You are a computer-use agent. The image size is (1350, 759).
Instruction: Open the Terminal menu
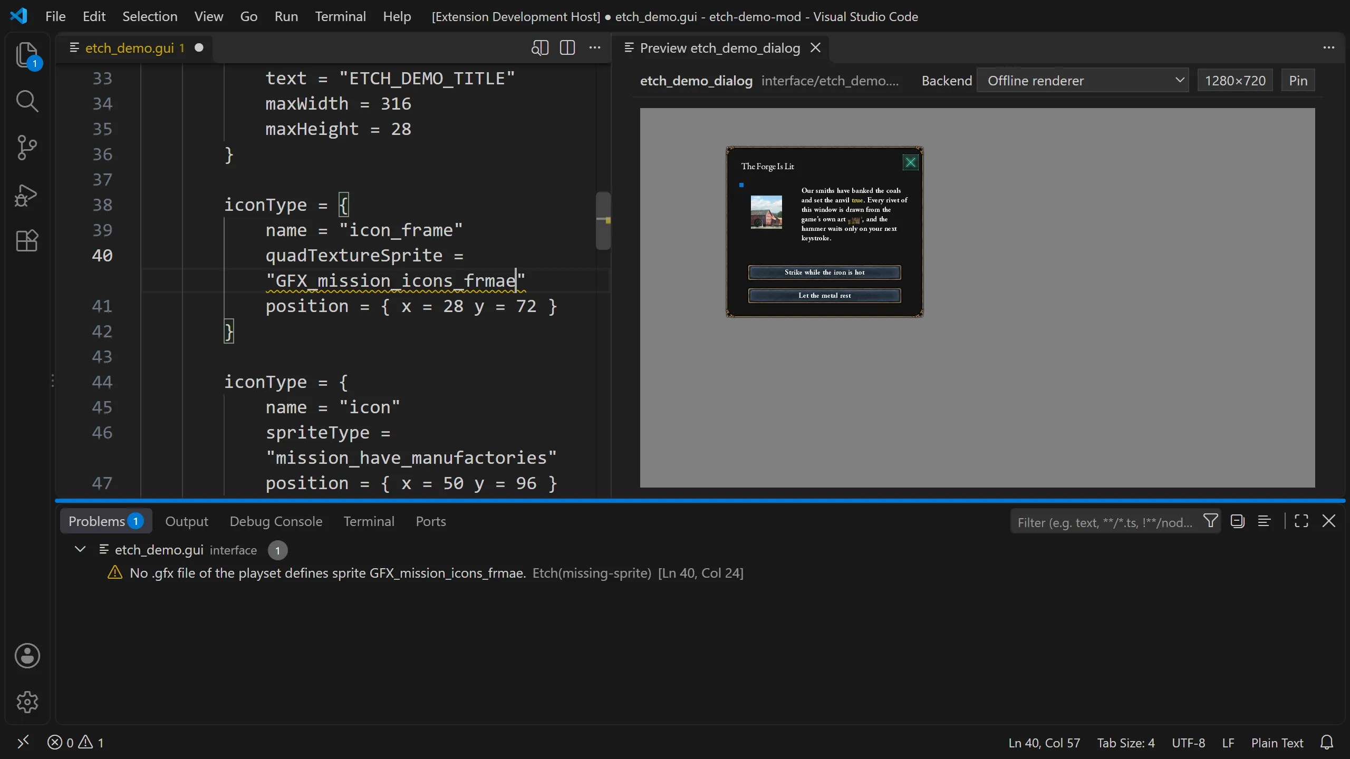(x=340, y=16)
